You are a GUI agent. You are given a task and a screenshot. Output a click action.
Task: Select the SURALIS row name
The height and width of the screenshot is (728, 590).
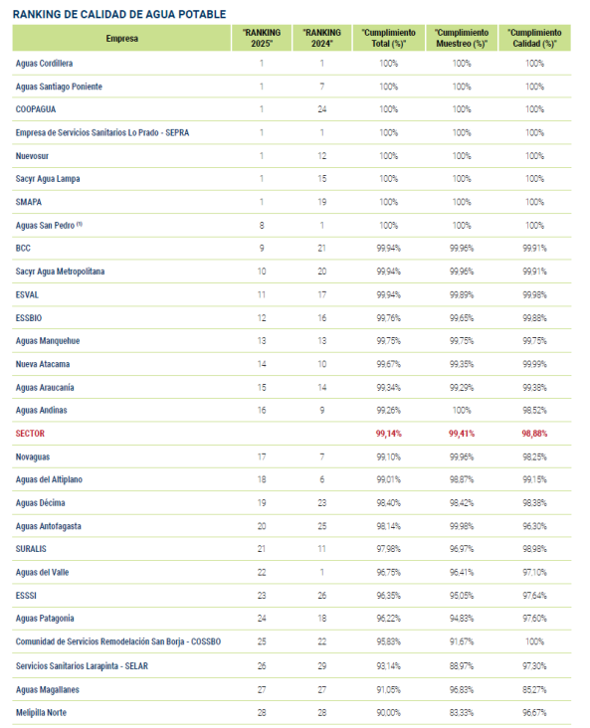31,549
